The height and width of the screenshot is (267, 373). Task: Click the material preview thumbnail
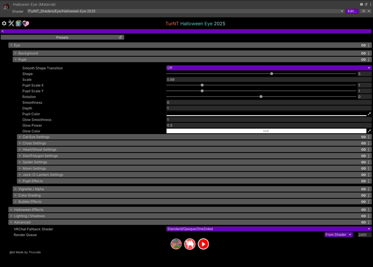pos(6,7)
